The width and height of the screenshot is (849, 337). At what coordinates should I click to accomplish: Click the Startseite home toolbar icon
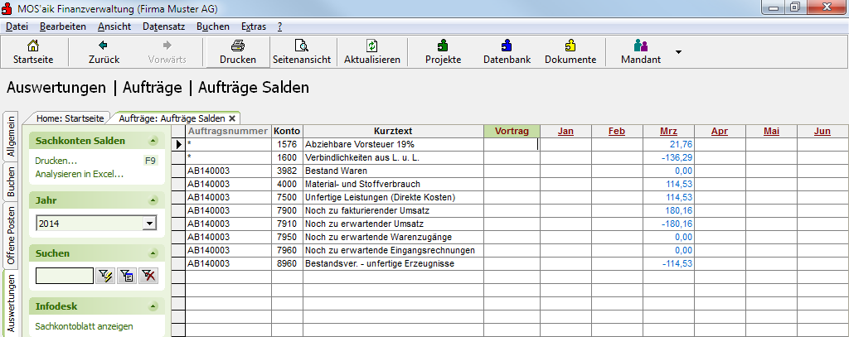[33, 46]
